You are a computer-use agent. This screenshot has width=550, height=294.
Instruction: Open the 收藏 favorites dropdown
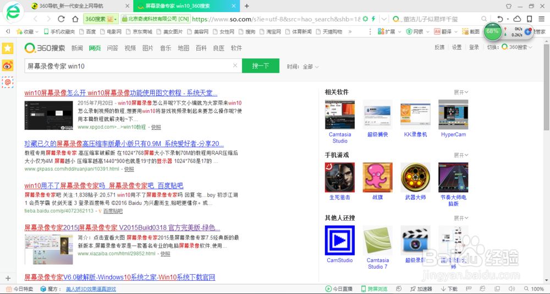(28, 31)
